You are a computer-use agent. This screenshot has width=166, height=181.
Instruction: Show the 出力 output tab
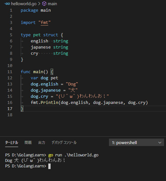[x=41, y=142]
